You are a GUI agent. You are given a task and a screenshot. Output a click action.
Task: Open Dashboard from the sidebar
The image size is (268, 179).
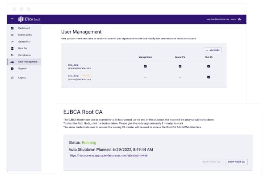click(x=24, y=28)
